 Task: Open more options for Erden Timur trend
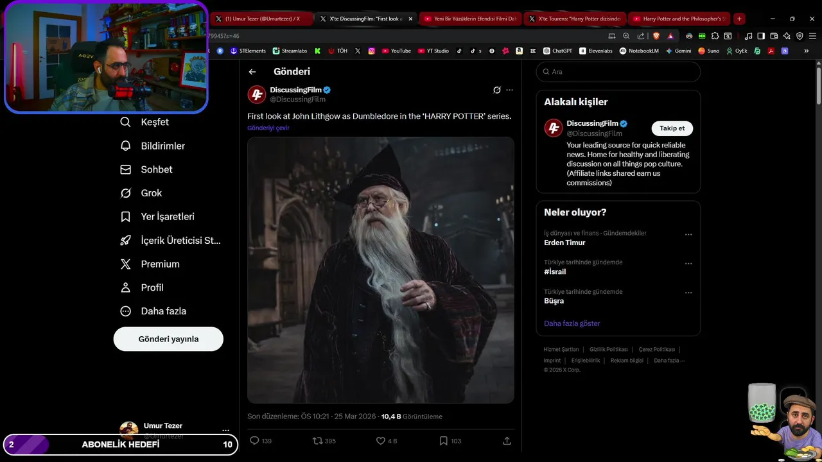click(688, 234)
